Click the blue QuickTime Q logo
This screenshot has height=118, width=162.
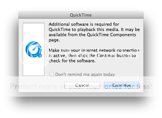point(33,49)
